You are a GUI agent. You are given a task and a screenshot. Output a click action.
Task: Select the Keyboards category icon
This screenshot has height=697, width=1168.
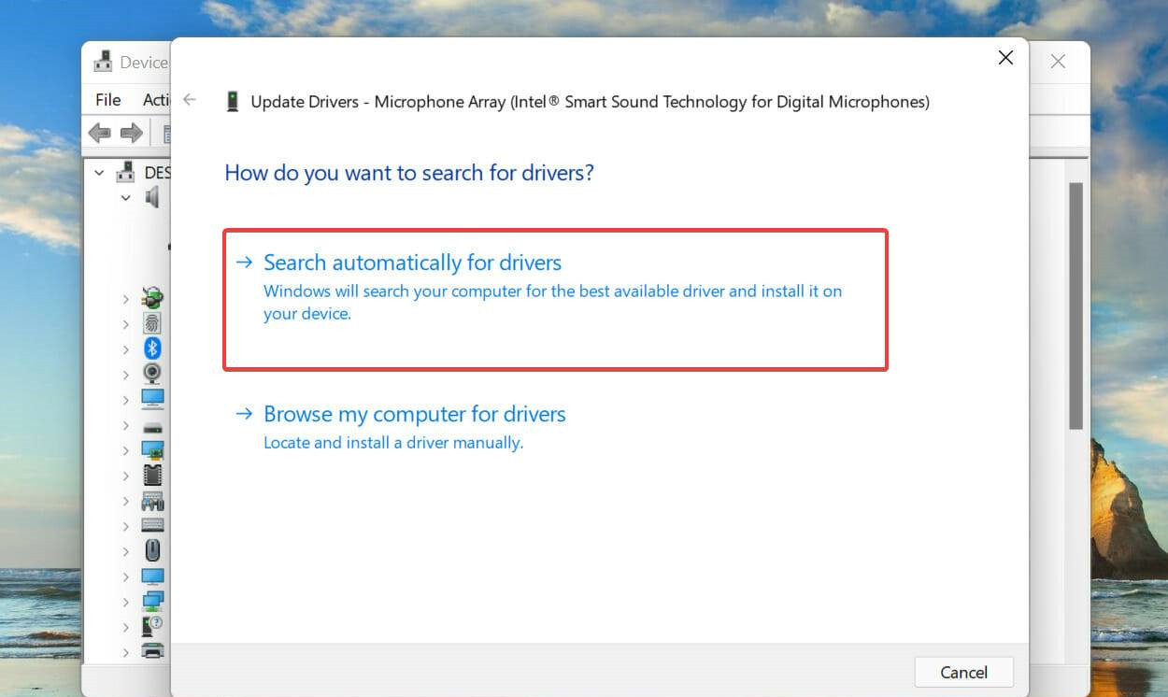[152, 526]
